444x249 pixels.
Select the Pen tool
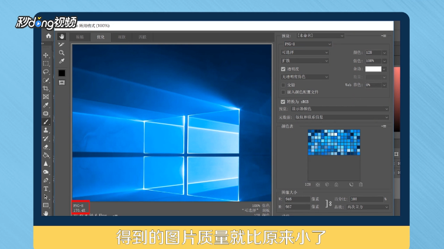[45, 180]
